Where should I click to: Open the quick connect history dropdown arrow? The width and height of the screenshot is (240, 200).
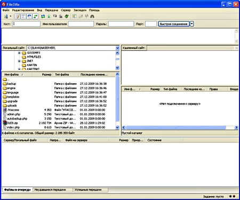point(192,24)
